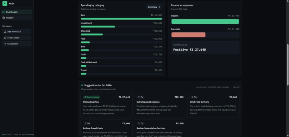The image size is (289, 137).
Task: Click the Cashflow read label
Action: pyautogui.click(x=180, y=45)
